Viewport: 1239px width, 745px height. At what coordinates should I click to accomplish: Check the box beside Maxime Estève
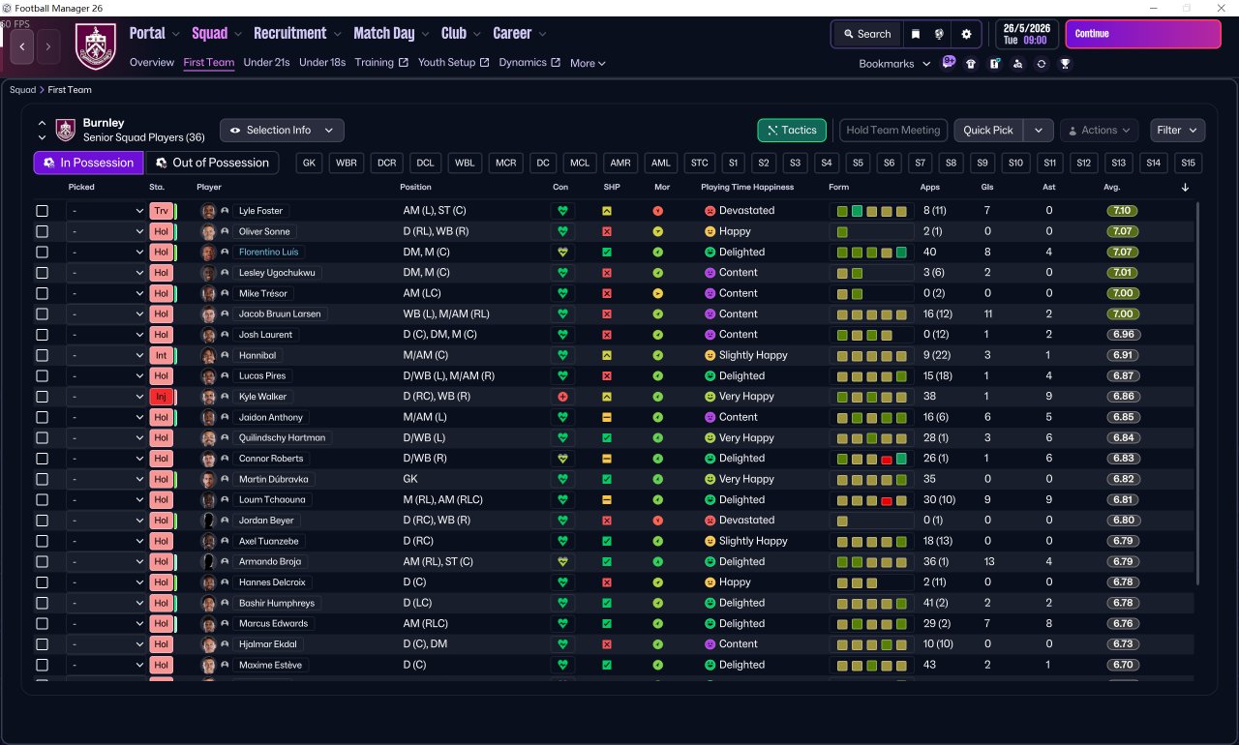coord(42,666)
